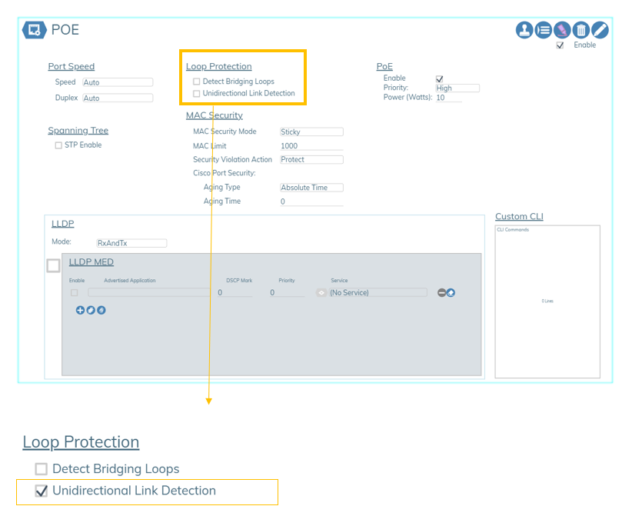Click the pencil edit icon
622x526 pixels.
pos(600,30)
